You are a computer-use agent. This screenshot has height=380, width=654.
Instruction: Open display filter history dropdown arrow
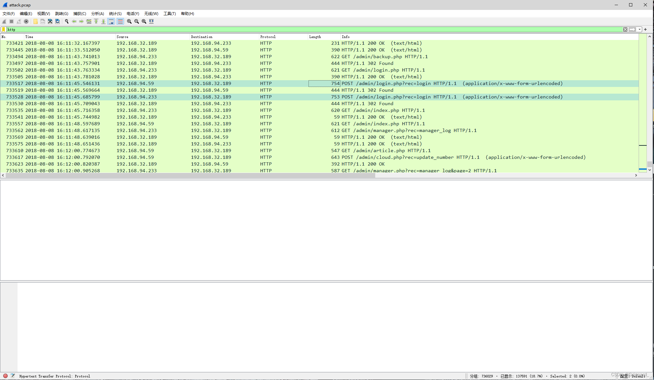(640, 29)
